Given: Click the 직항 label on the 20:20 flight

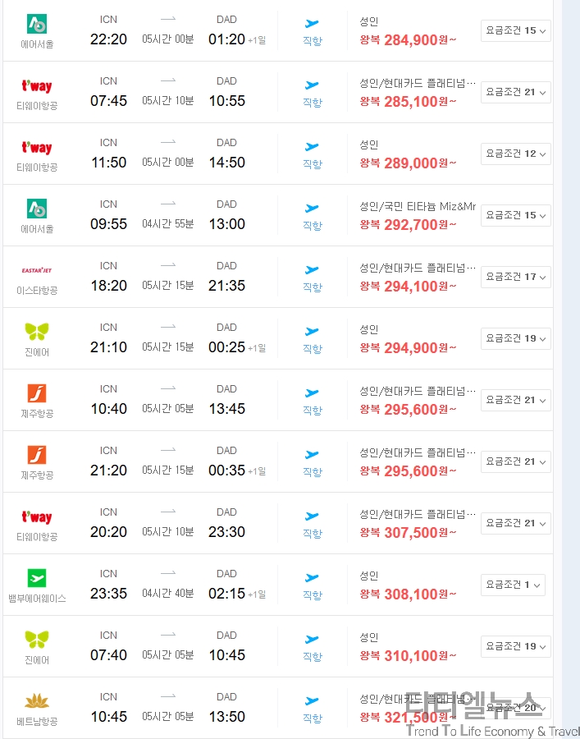Looking at the screenshot, I should point(312,534).
